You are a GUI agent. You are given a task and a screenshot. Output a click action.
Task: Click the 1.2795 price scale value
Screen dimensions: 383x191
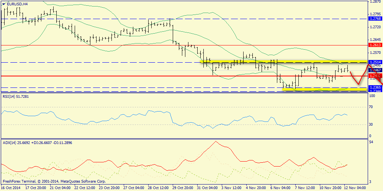click(375, 14)
